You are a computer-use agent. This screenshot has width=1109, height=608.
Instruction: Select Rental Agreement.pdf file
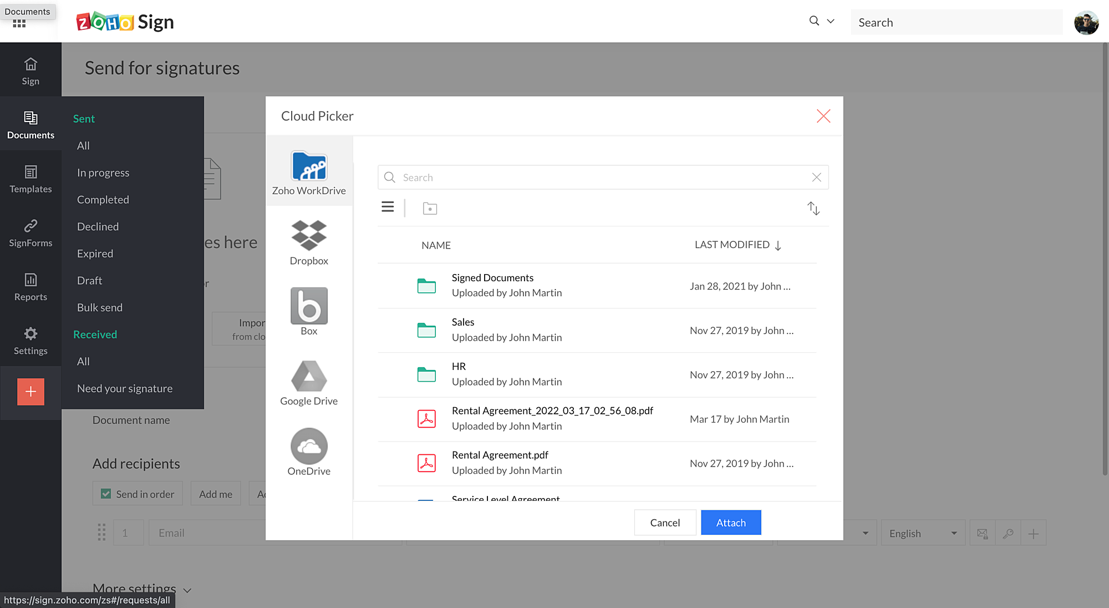(597, 463)
